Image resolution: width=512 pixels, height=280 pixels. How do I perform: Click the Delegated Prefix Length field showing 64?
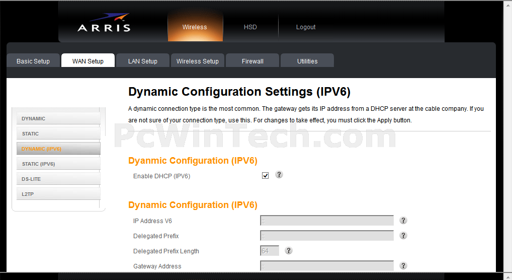[x=270, y=251]
